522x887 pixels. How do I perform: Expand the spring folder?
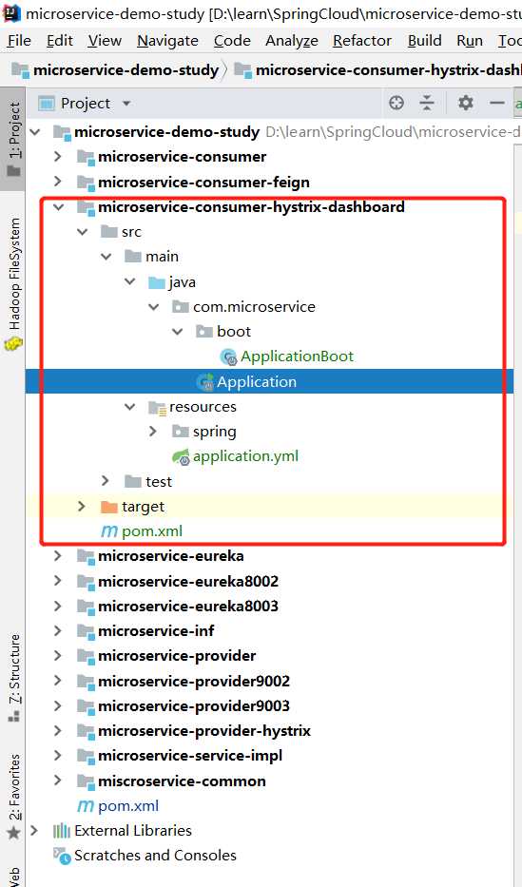pos(153,432)
